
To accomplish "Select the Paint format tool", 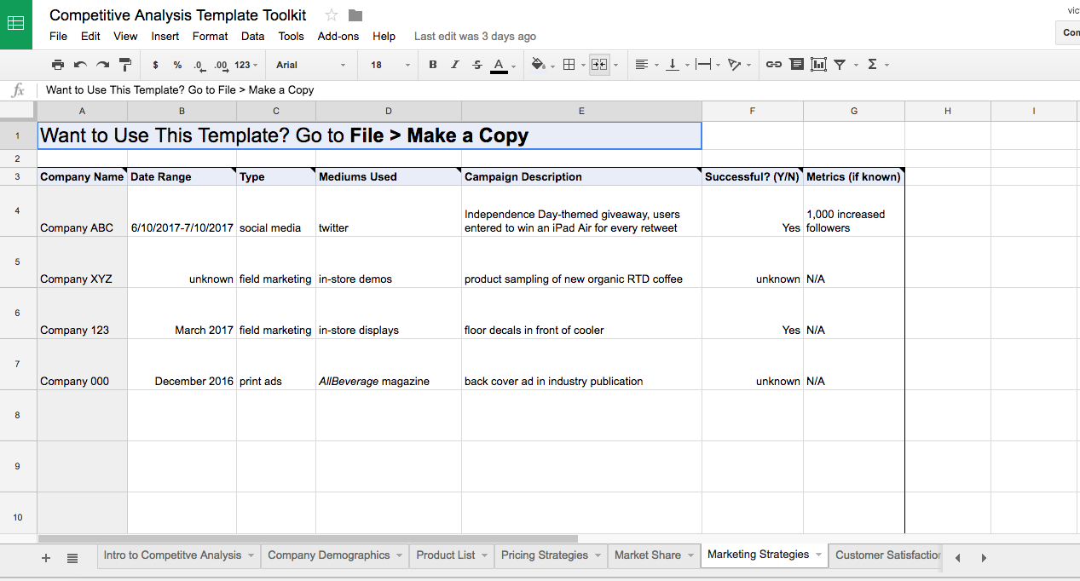I will tap(125, 65).
